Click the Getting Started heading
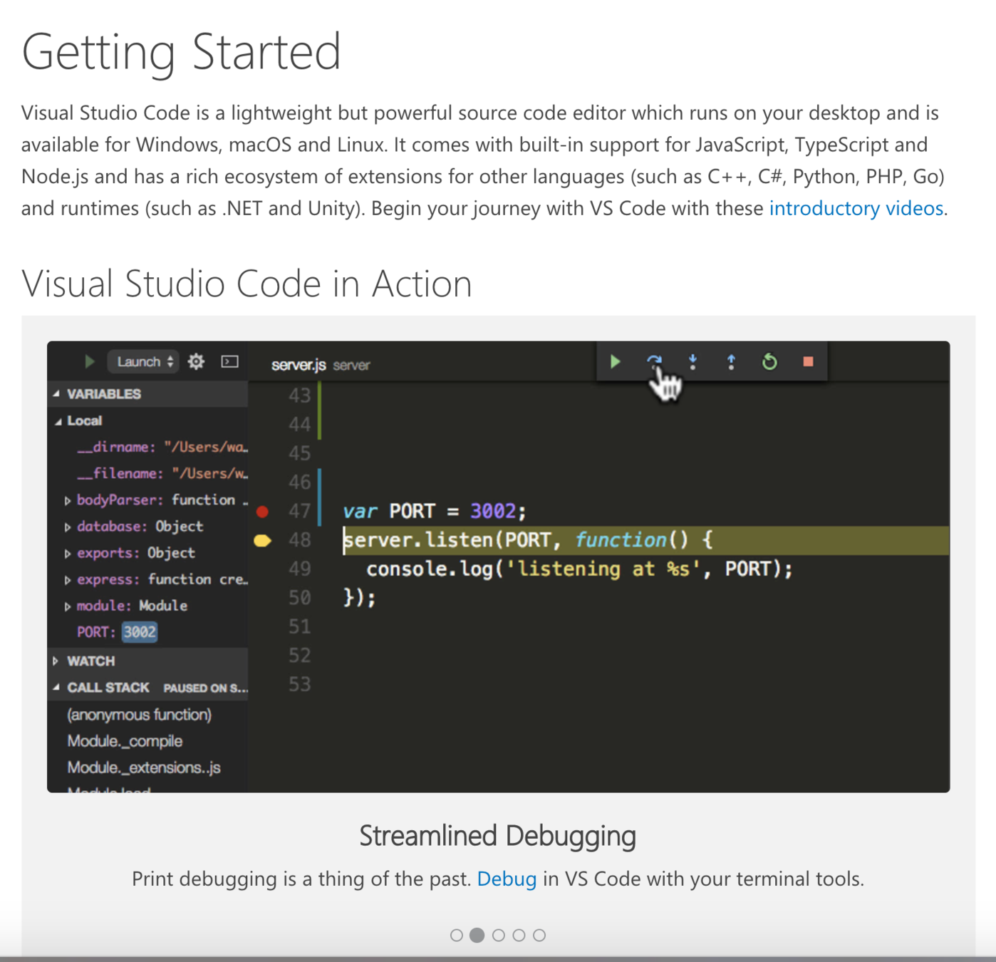 (182, 52)
